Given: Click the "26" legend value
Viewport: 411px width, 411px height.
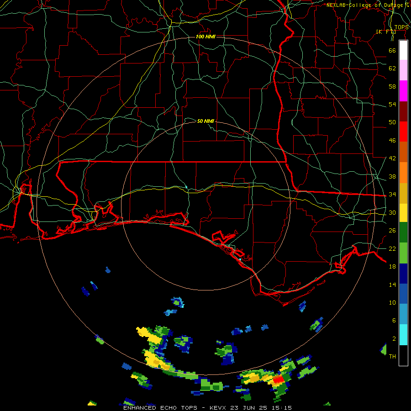Looking at the screenshot, I should pyautogui.click(x=392, y=231).
